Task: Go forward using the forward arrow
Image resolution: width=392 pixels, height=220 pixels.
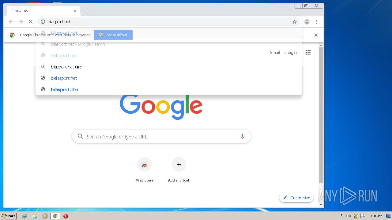Action: click(x=21, y=22)
